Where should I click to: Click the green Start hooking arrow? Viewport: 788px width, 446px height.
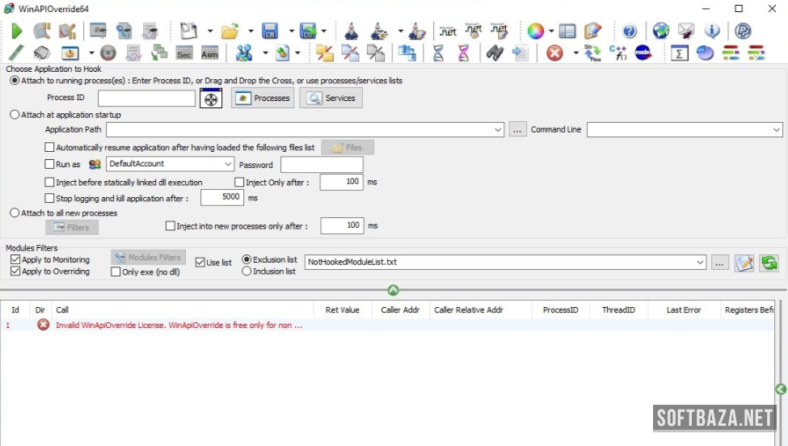pyautogui.click(x=17, y=32)
